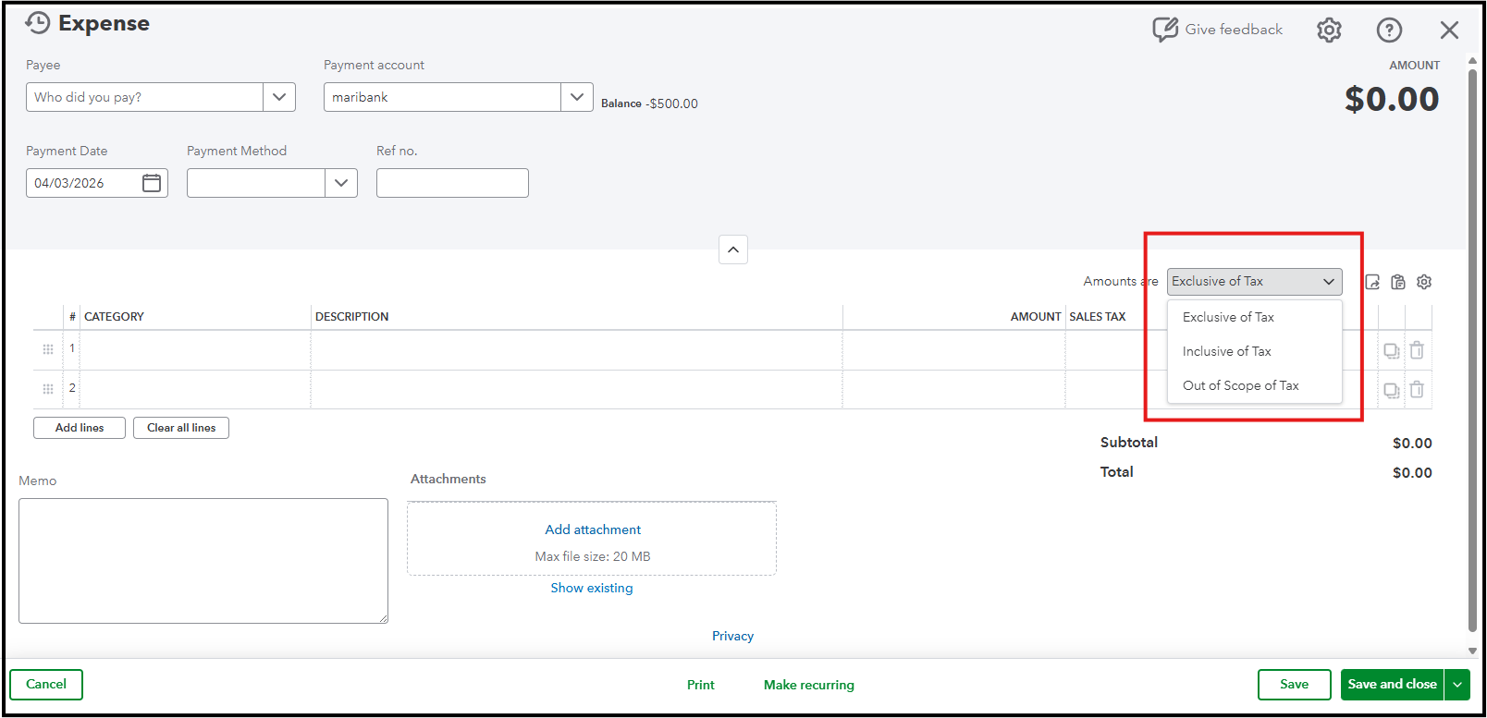
Task: Open the Payment Method dropdown
Action: click(x=341, y=183)
